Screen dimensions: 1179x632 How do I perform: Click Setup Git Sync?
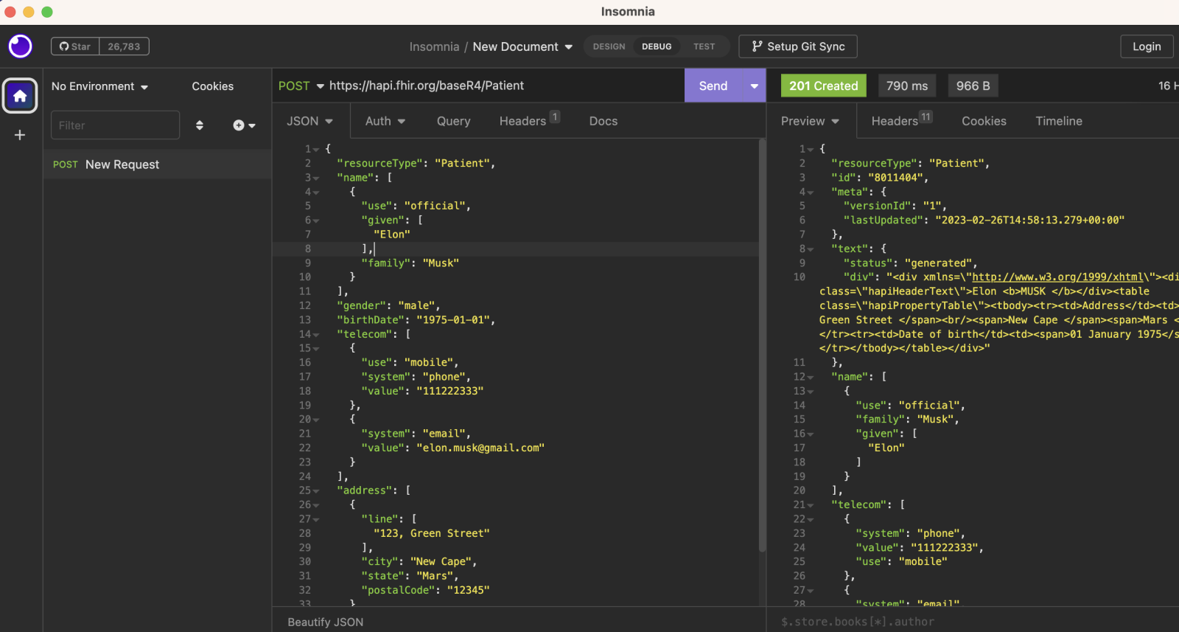click(x=798, y=46)
